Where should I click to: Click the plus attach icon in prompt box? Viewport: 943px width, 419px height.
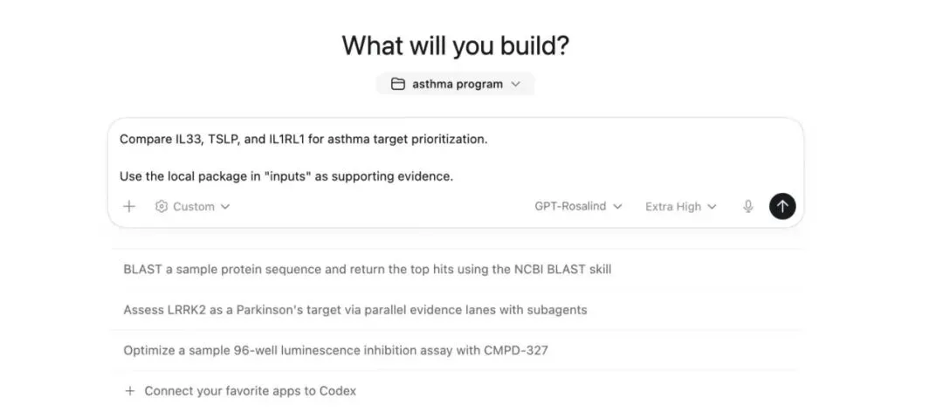(129, 207)
